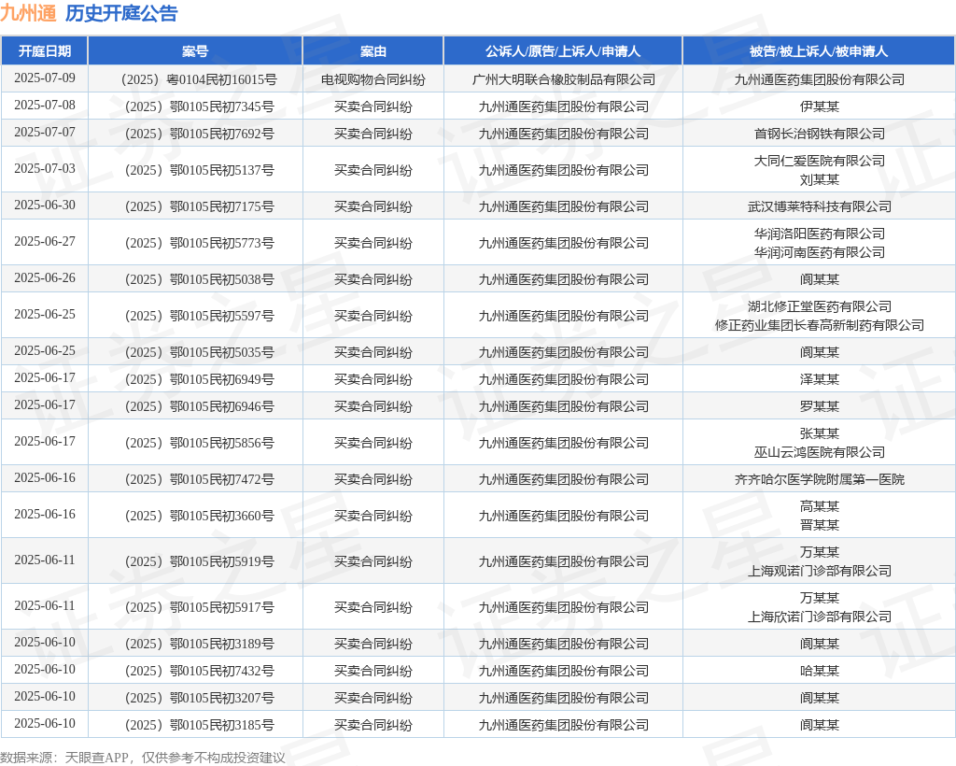Click defendant 泽某某
Screen dimensions: 956x766
(820, 379)
